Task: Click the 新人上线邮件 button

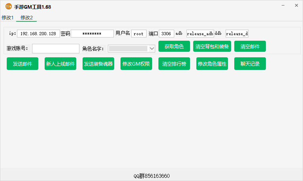Action: tap(60, 64)
